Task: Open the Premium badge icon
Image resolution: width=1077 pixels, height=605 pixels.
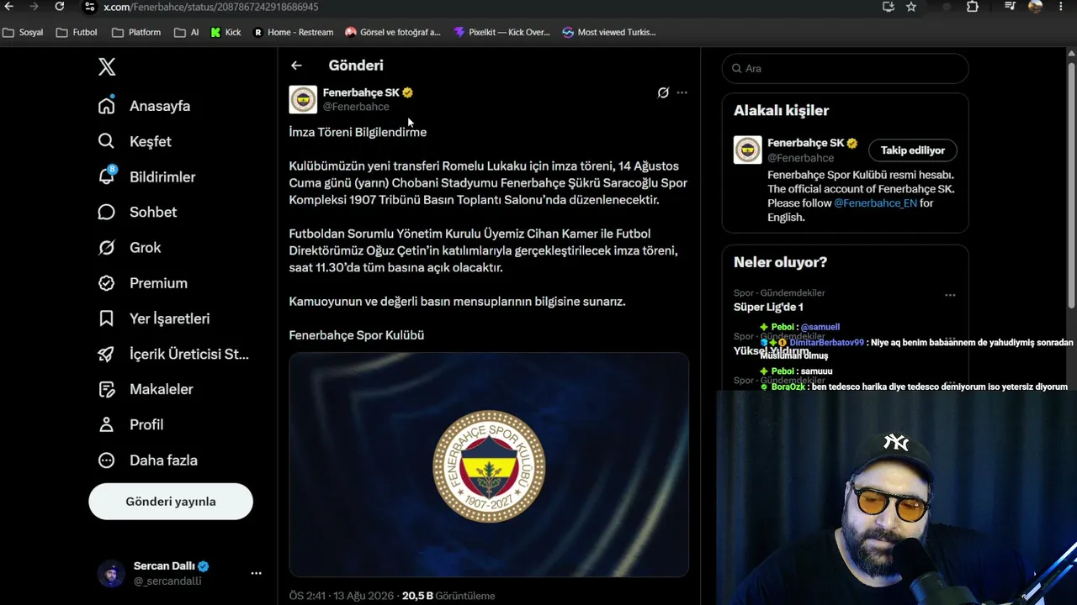Action: [x=106, y=283]
